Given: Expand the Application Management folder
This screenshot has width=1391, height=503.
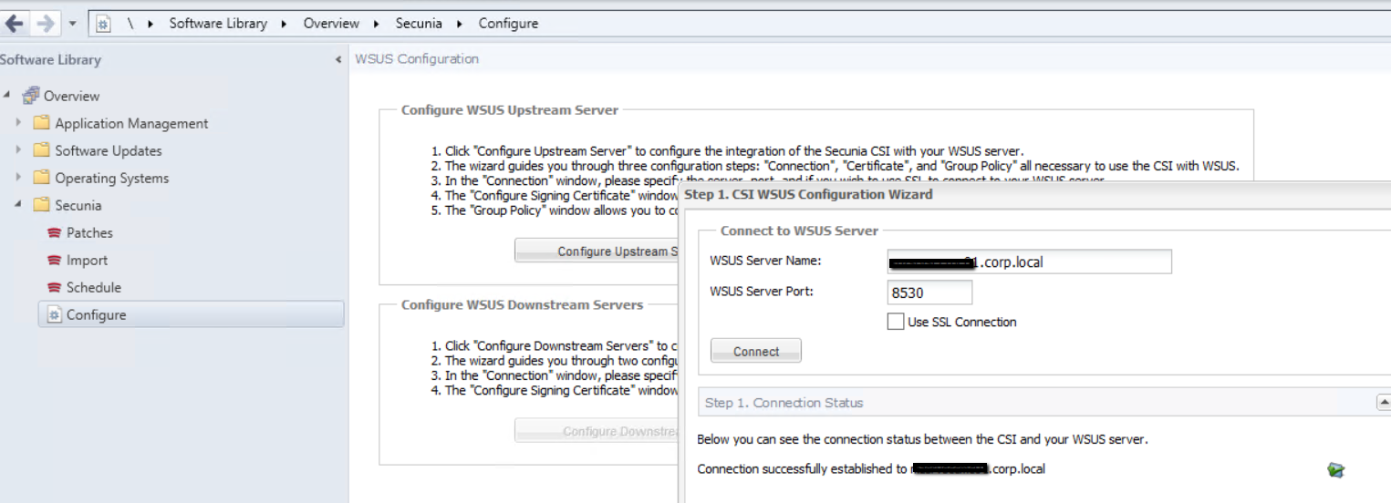Looking at the screenshot, I should tap(18, 122).
